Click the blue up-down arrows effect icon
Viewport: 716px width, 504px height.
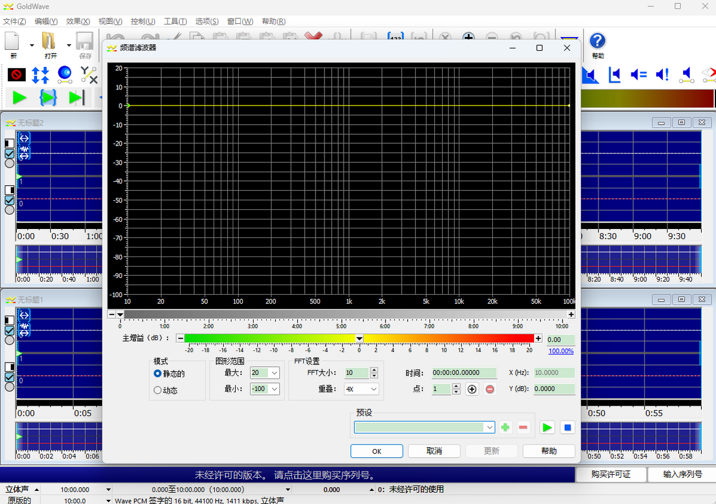(x=41, y=75)
